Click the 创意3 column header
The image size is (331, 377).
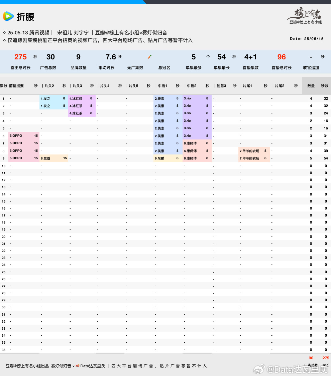click(221, 86)
